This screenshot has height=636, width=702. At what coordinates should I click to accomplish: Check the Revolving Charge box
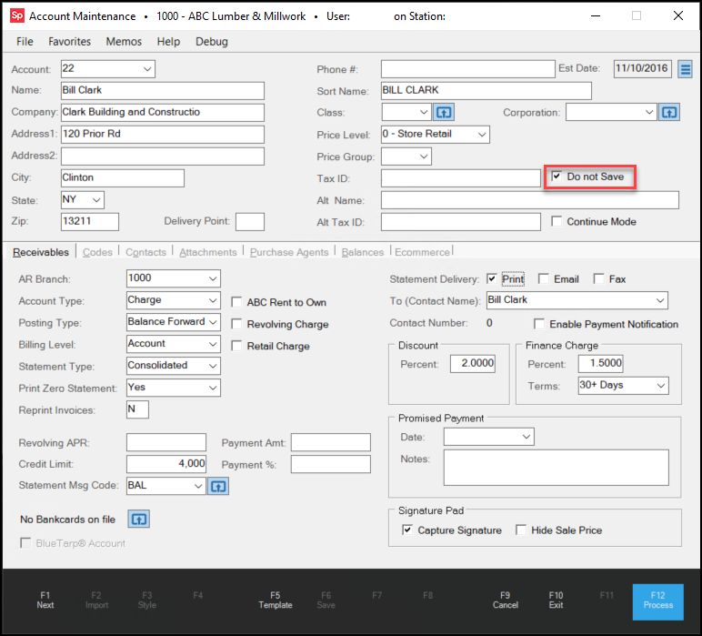tap(236, 324)
